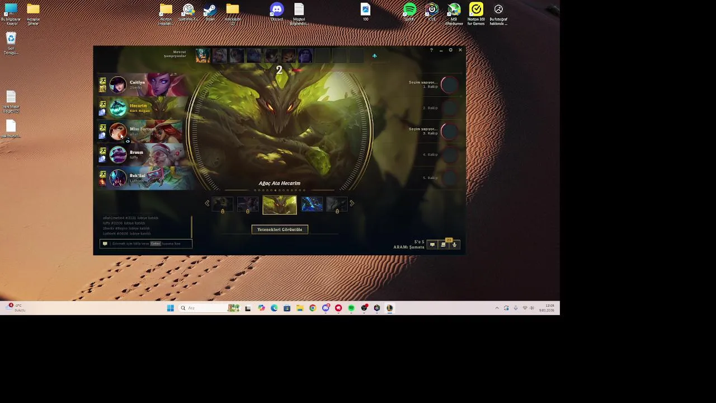
Task: Pick the seventh available bench champion portrait
Action: pos(305,55)
